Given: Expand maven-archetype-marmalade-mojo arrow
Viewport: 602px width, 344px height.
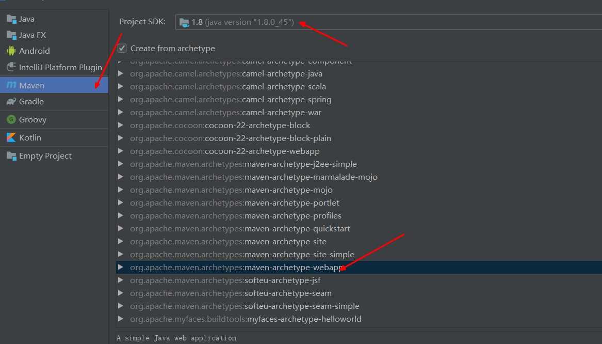Looking at the screenshot, I should click(121, 177).
